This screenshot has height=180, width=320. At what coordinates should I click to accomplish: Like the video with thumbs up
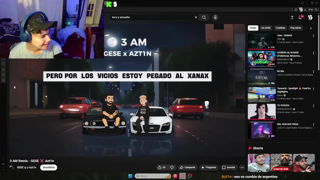click(x=161, y=167)
